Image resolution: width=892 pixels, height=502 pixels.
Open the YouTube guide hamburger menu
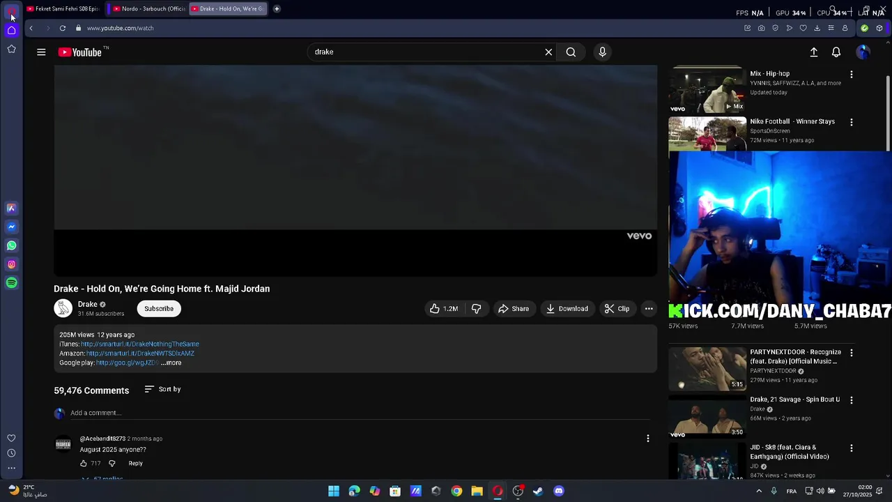[41, 52]
